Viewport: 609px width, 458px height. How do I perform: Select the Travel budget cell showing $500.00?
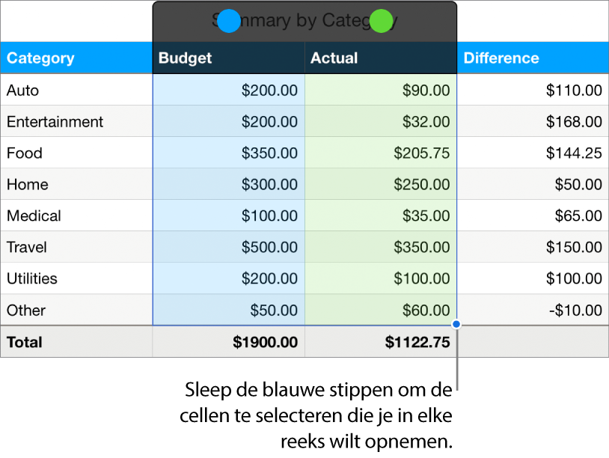point(269,247)
